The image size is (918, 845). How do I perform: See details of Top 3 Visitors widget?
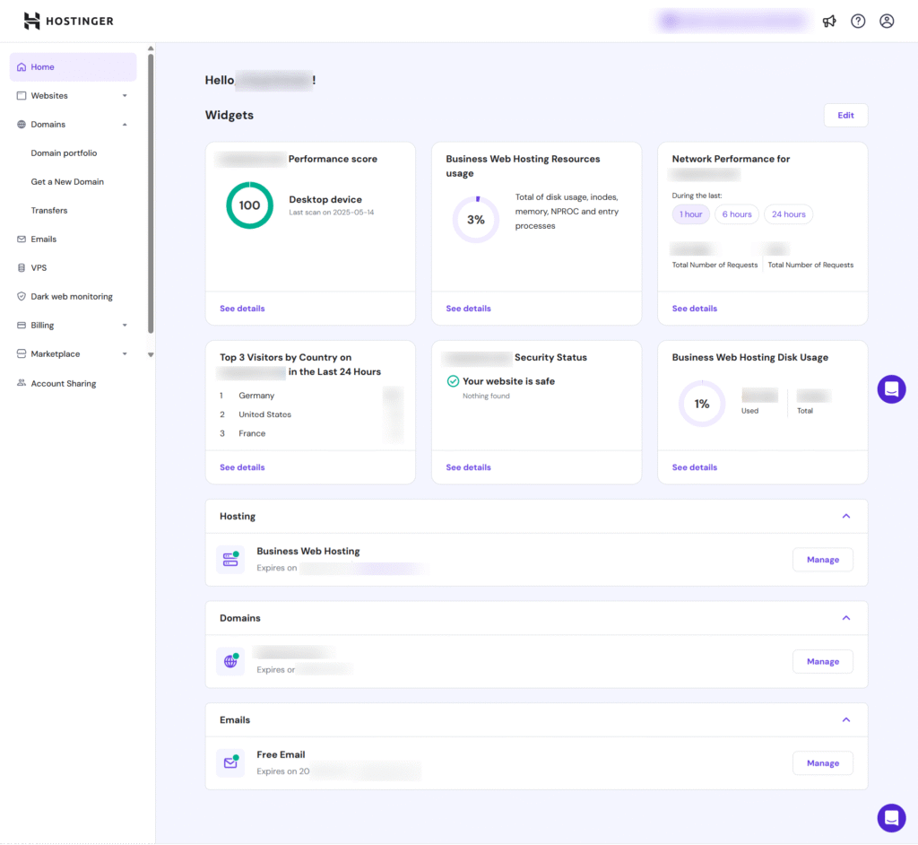242,467
